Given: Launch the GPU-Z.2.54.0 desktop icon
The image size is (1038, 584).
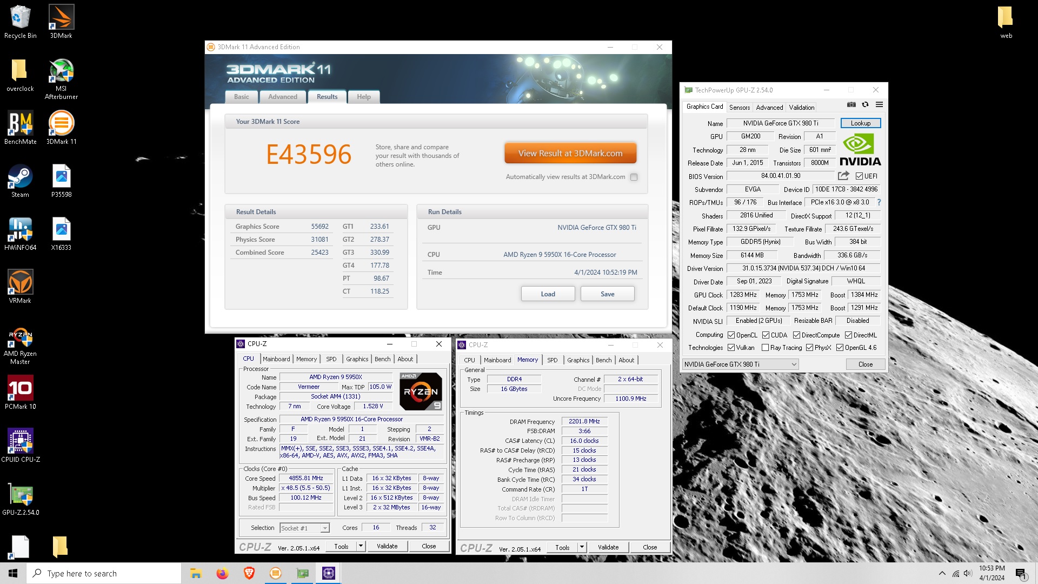Looking at the screenshot, I should (20, 499).
